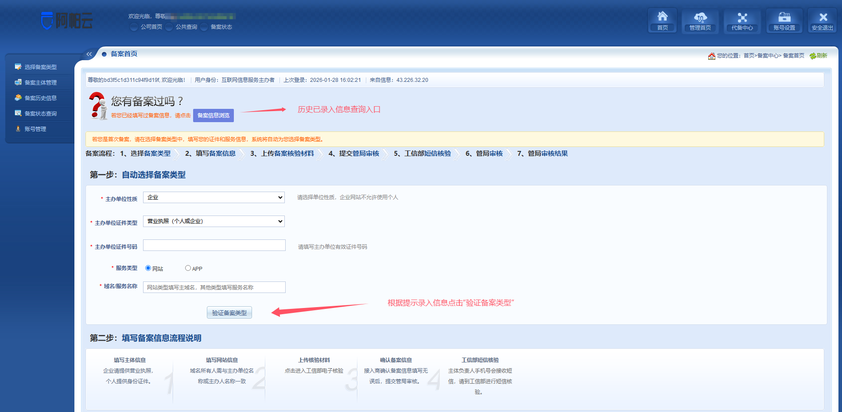The image size is (842, 412).
Task: Select the 网站 service type radio
Action: pos(148,268)
